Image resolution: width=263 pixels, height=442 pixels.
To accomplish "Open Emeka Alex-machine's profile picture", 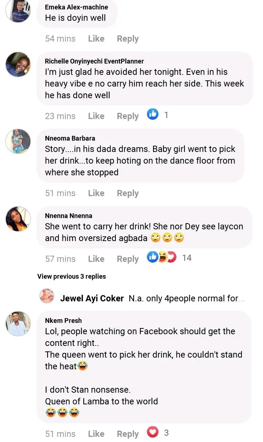I will pos(18,11).
